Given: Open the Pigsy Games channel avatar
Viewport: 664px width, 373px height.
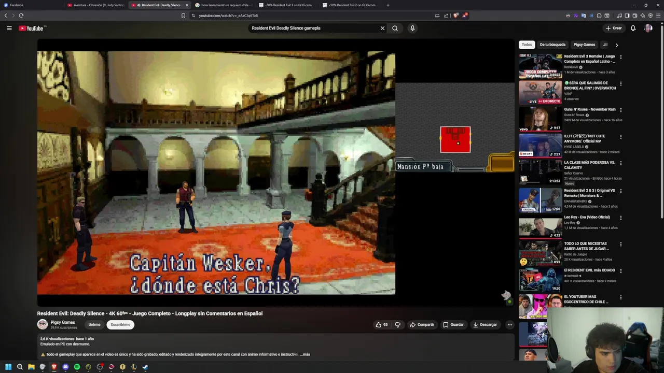Looking at the screenshot, I should [x=43, y=325].
